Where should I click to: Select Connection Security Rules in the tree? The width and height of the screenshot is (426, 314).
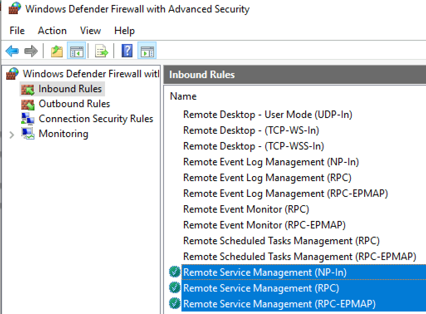point(96,119)
